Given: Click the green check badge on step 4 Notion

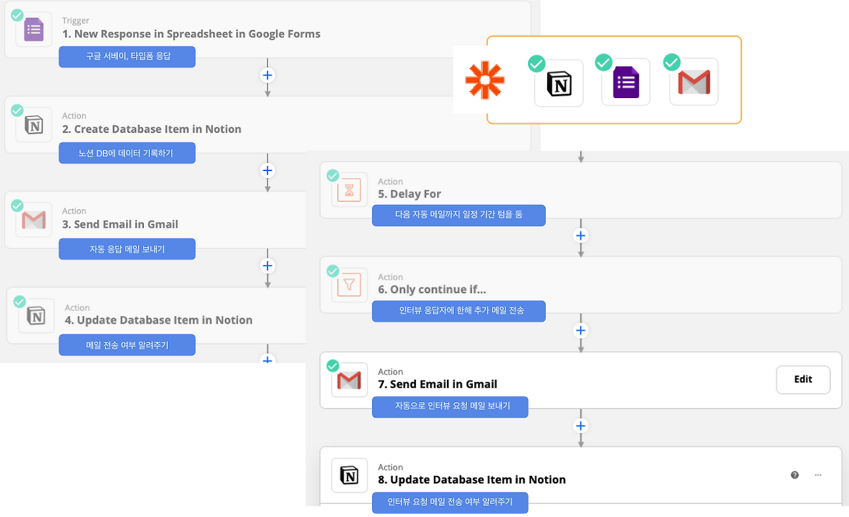Looking at the screenshot, I should click(19, 302).
